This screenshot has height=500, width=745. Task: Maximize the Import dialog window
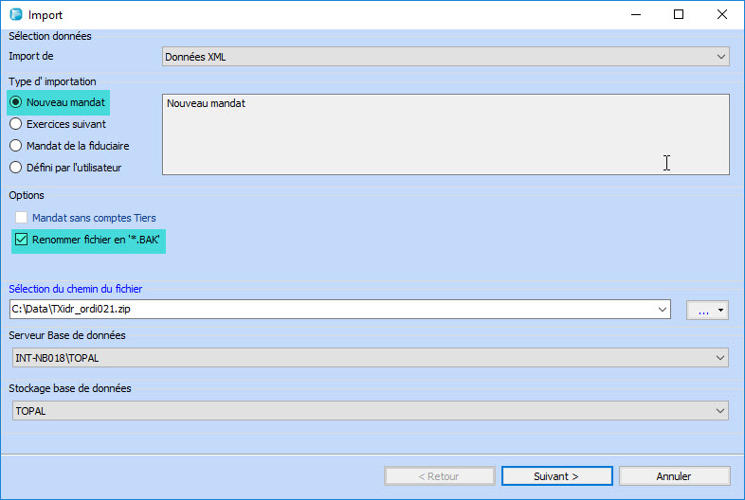click(x=679, y=15)
